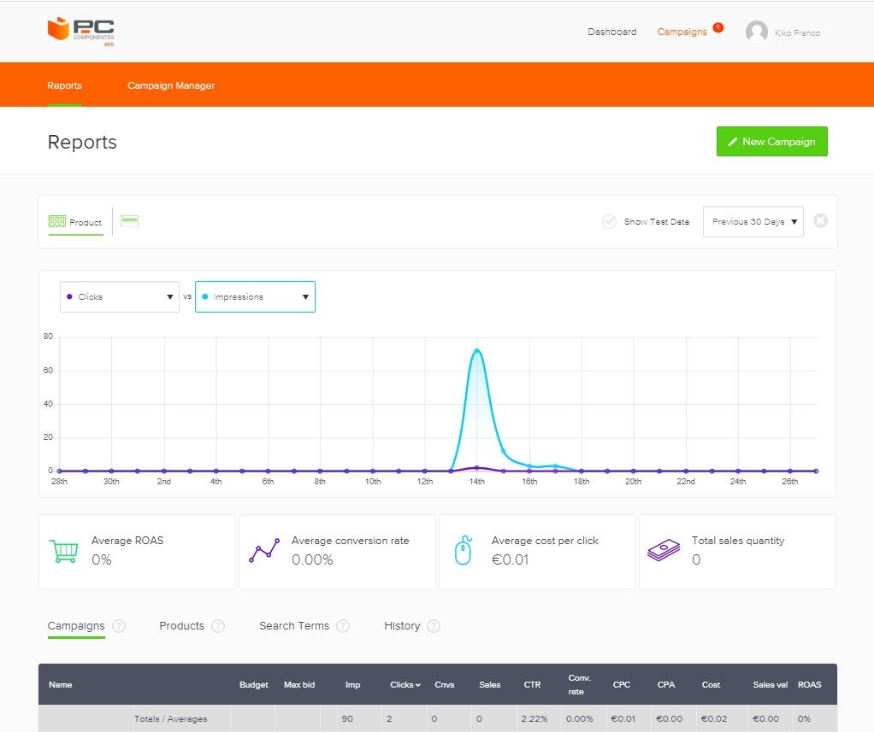This screenshot has height=732, width=874.
Task: Click help icon next to History tab
Action: (434, 626)
